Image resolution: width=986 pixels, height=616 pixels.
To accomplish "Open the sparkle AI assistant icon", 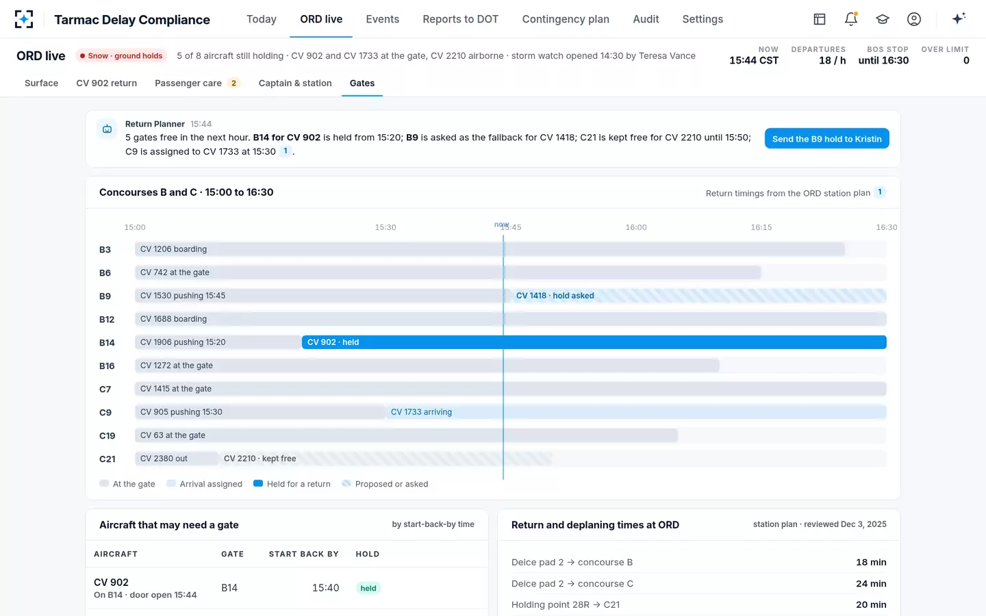I will 959,19.
